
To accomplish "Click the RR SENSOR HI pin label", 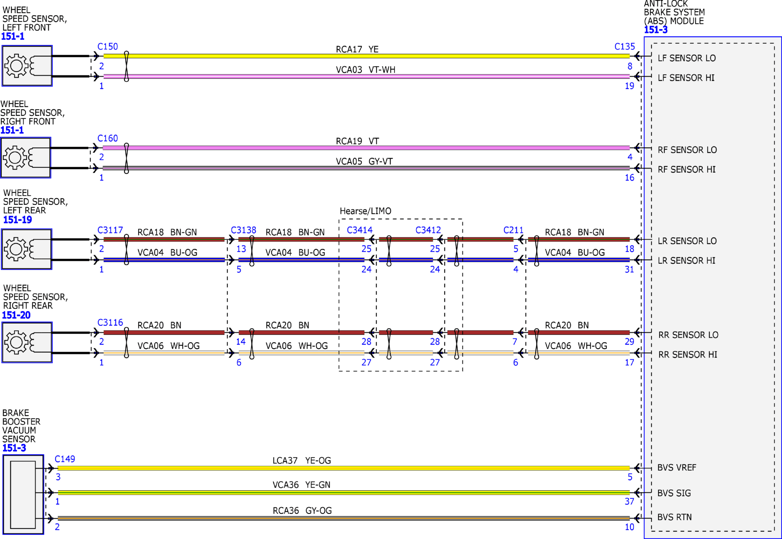I will (688, 355).
